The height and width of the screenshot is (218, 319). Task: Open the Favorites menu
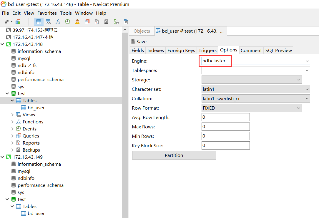tap(47, 13)
